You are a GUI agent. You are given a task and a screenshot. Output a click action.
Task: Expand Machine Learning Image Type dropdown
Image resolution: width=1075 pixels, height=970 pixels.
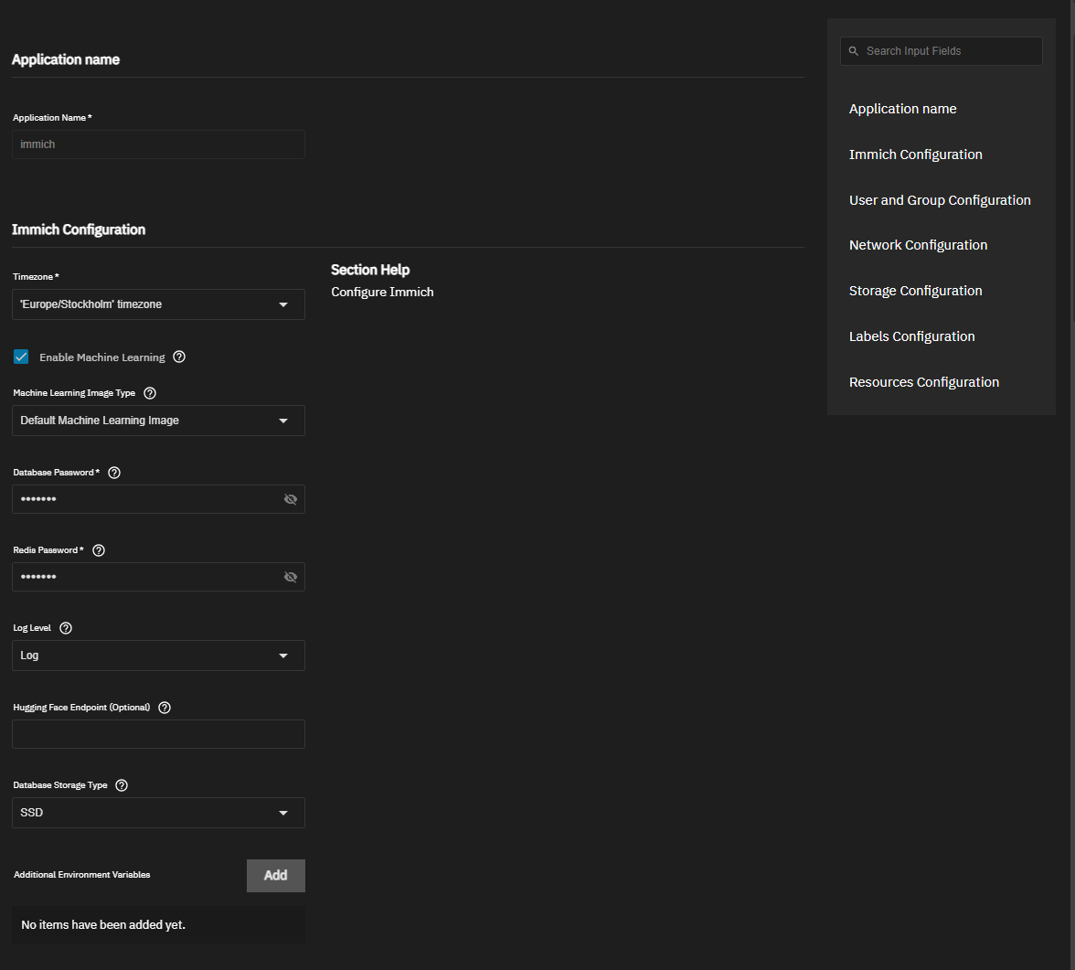tap(158, 421)
